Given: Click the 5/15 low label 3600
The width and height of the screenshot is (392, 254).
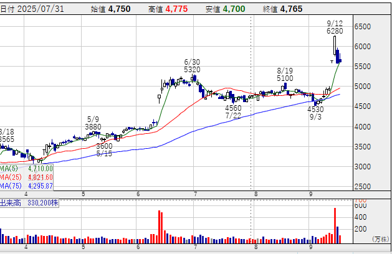Looking at the screenshot, I should pyautogui.click(x=104, y=146).
